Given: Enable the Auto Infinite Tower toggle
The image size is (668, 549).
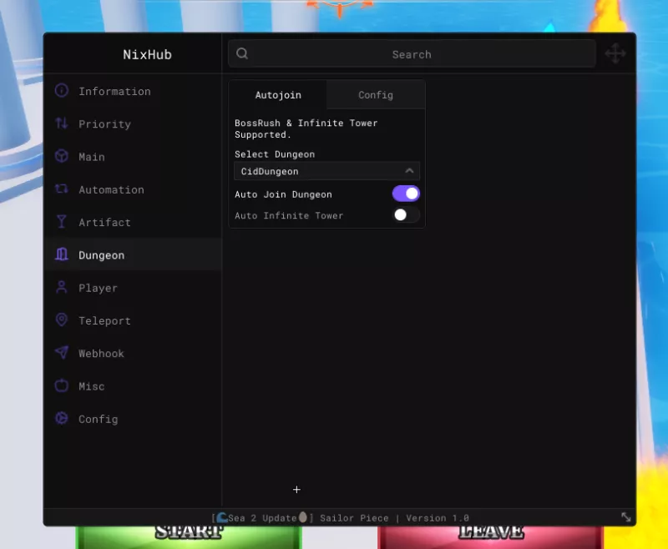Looking at the screenshot, I should (406, 215).
